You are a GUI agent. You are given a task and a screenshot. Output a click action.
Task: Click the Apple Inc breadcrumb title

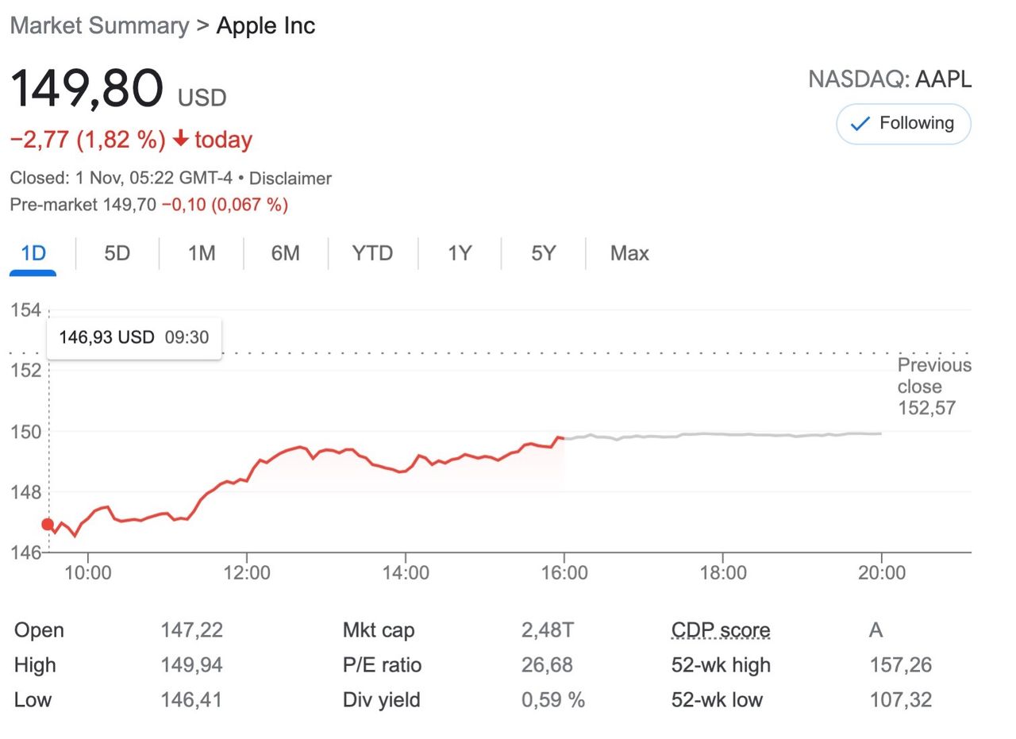(x=266, y=25)
